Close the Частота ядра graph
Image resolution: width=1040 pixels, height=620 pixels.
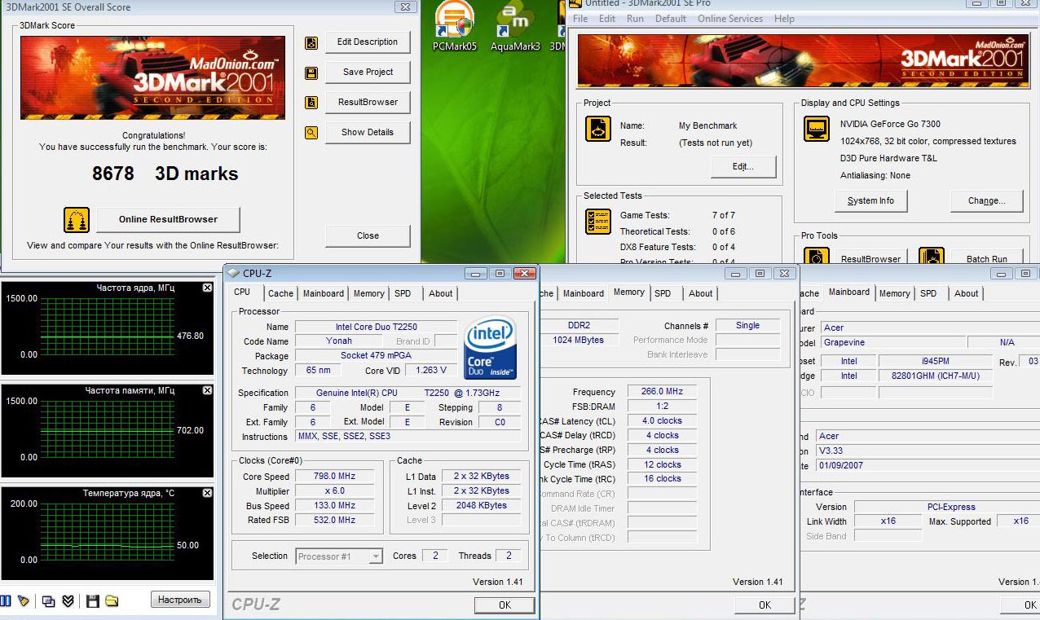point(207,288)
